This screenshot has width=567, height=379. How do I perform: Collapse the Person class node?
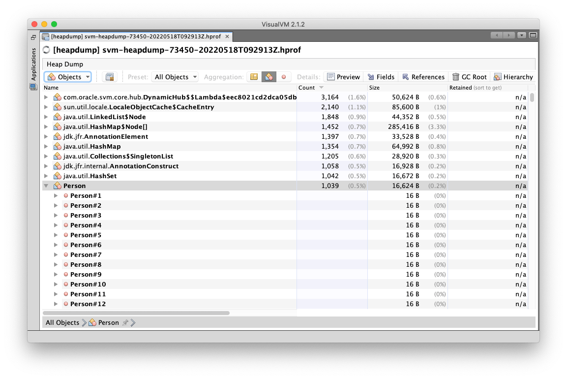[46, 186]
